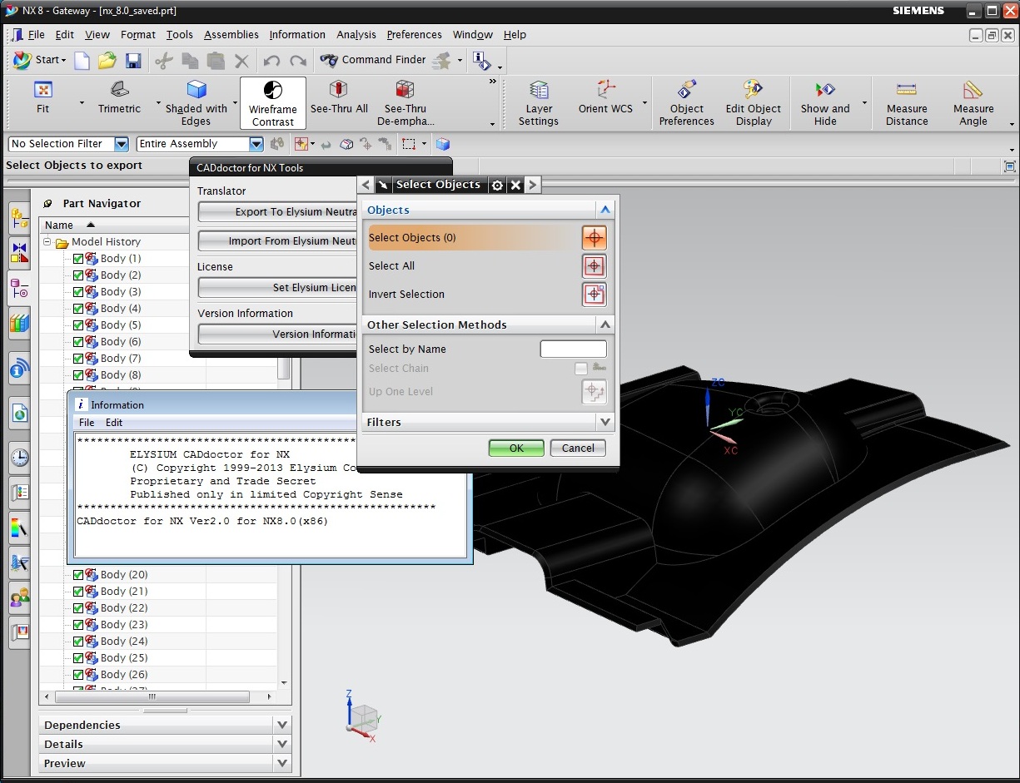Click the Invert Selection icon button
This screenshot has height=783, width=1020.
(x=594, y=295)
